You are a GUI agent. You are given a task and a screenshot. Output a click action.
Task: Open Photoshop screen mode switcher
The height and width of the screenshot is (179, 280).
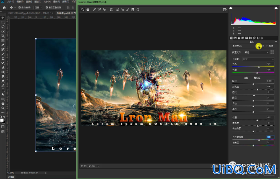(3, 131)
